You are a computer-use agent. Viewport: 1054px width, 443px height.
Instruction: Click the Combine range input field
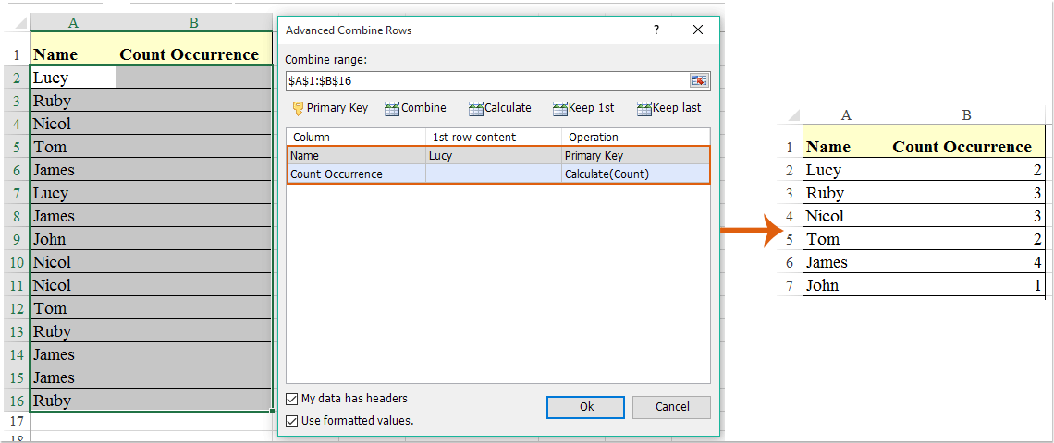pos(485,81)
